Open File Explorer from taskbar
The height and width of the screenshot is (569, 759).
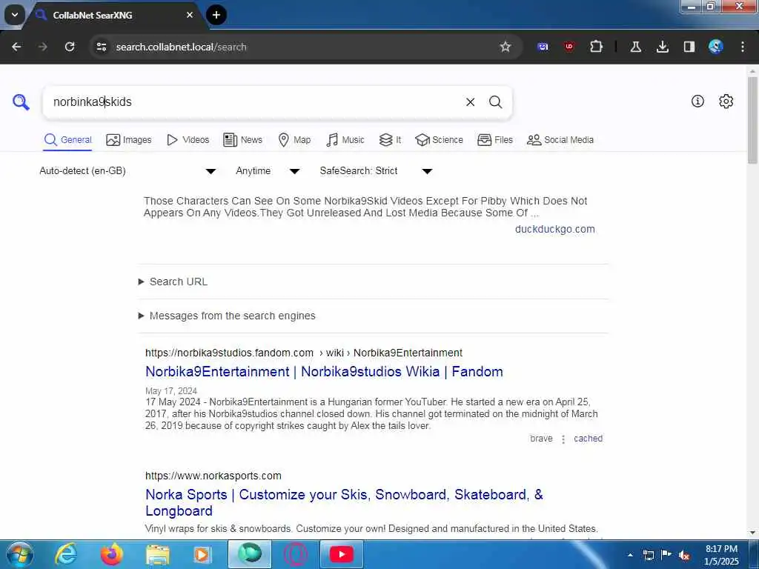157,554
